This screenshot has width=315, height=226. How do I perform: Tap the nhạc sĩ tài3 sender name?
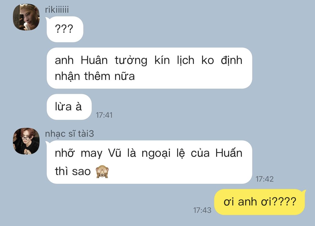69,134
